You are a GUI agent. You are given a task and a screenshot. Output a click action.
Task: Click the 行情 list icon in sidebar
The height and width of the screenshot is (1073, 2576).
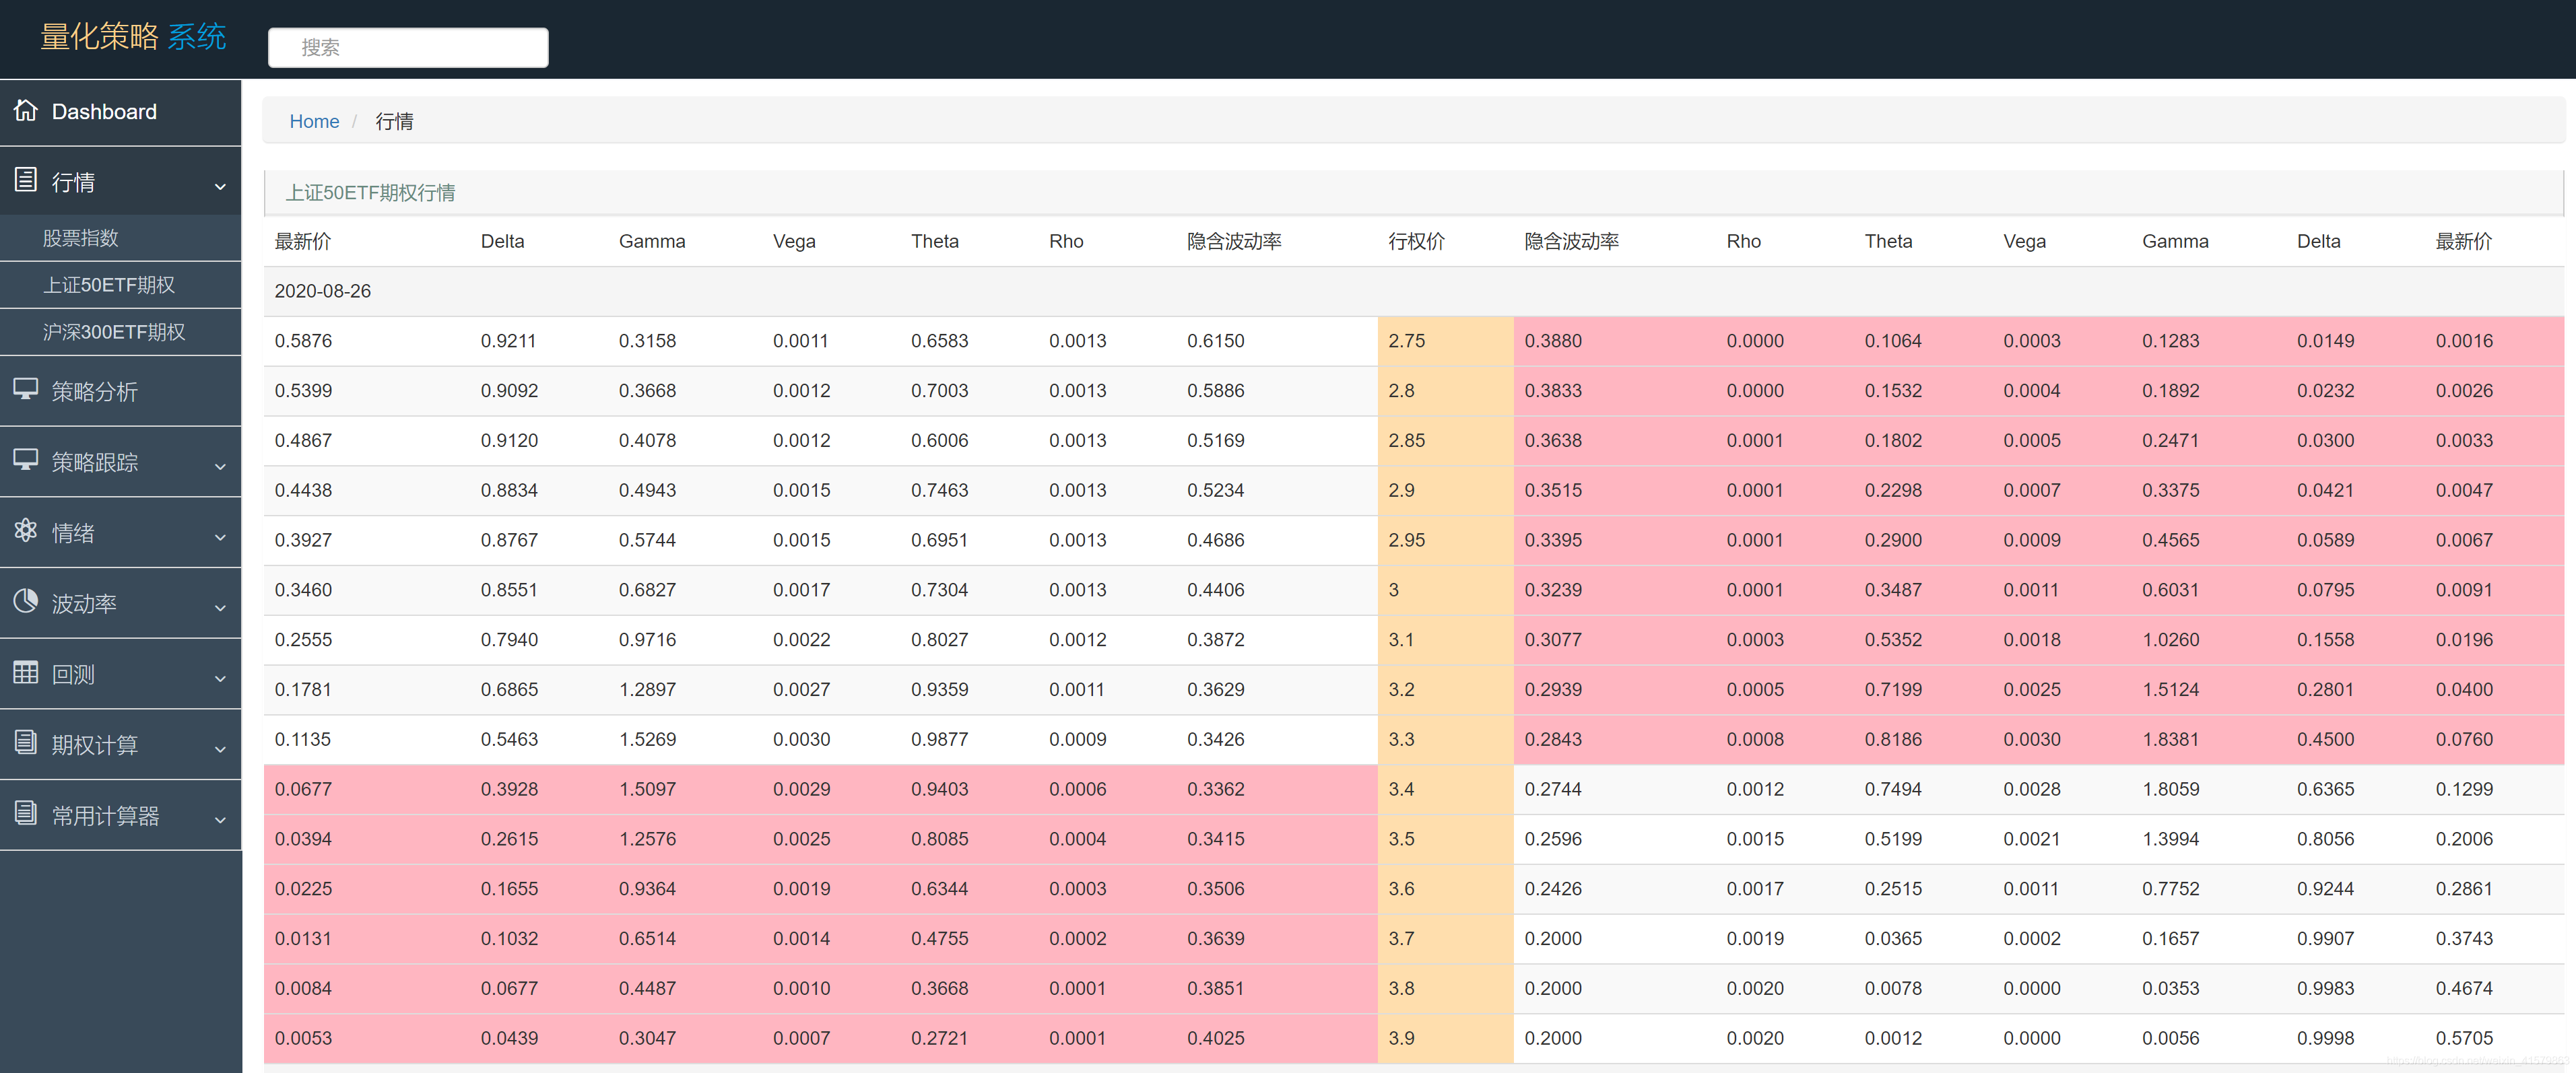[x=26, y=180]
